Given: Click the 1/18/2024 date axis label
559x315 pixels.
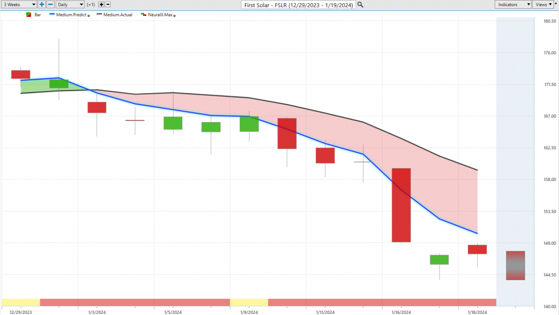Looking at the screenshot, I should click(x=477, y=312).
